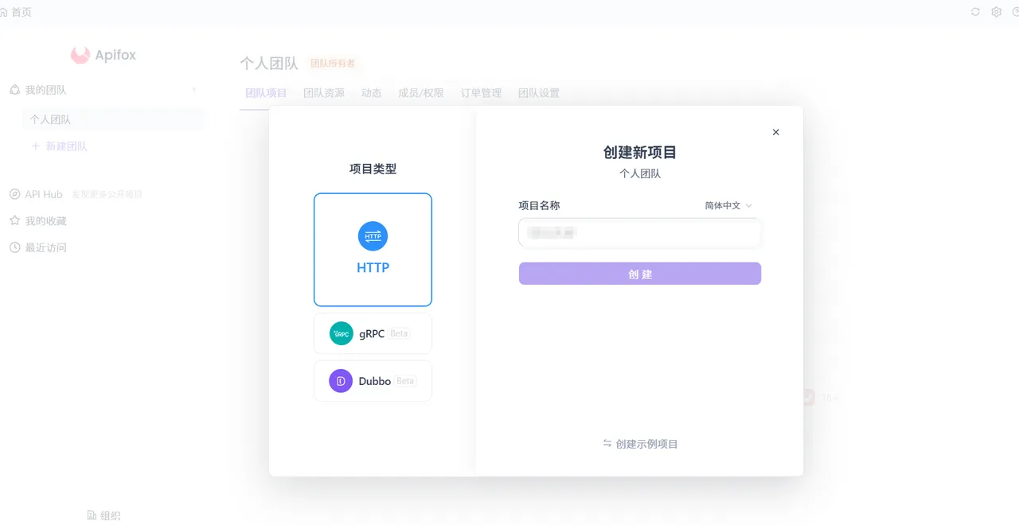Click the 项目类型 heading
1019x525 pixels.
pos(373,169)
